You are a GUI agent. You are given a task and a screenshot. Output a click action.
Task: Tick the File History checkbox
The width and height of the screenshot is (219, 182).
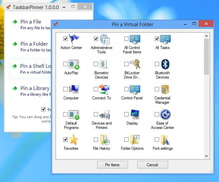(96, 140)
